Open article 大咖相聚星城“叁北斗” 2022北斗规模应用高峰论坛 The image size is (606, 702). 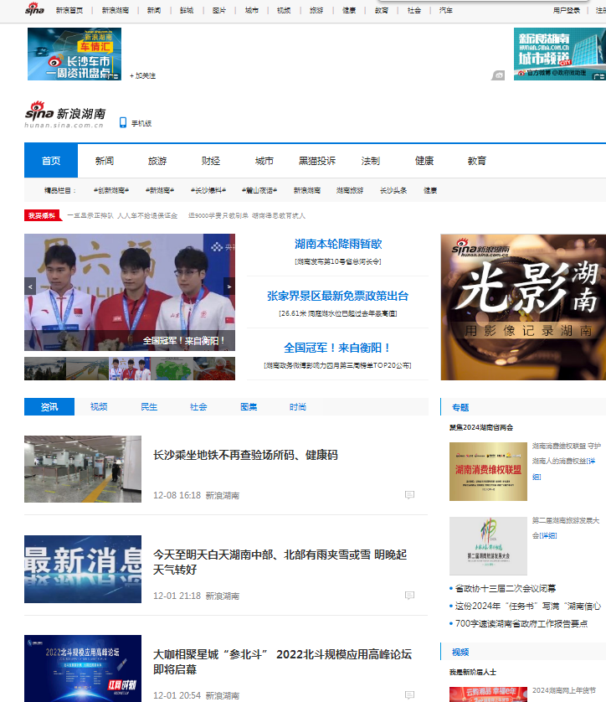pos(283,662)
